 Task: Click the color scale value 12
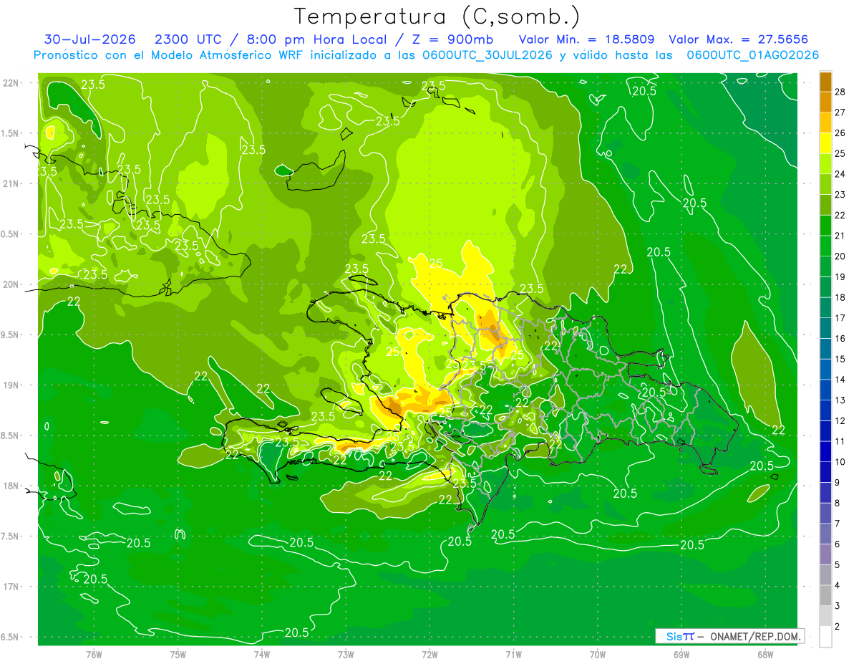[x=840, y=420]
